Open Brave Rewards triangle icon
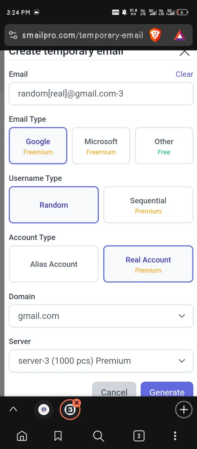 (x=180, y=35)
